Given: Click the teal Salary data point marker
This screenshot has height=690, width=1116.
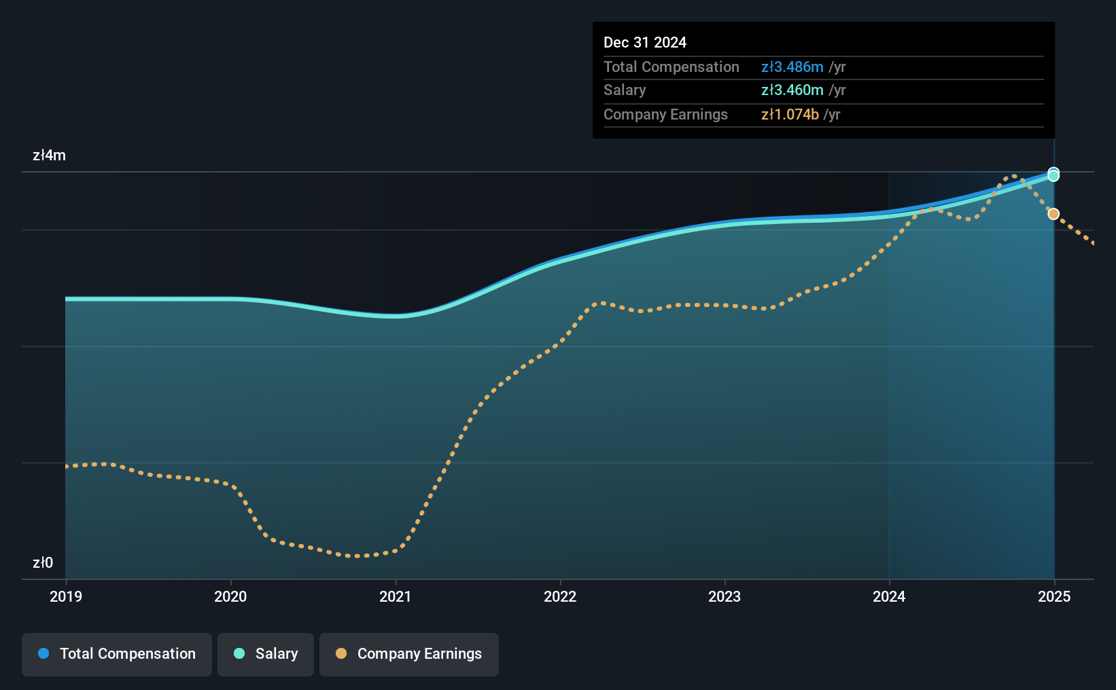Looking at the screenshot, I should (x=1053, y=176).
